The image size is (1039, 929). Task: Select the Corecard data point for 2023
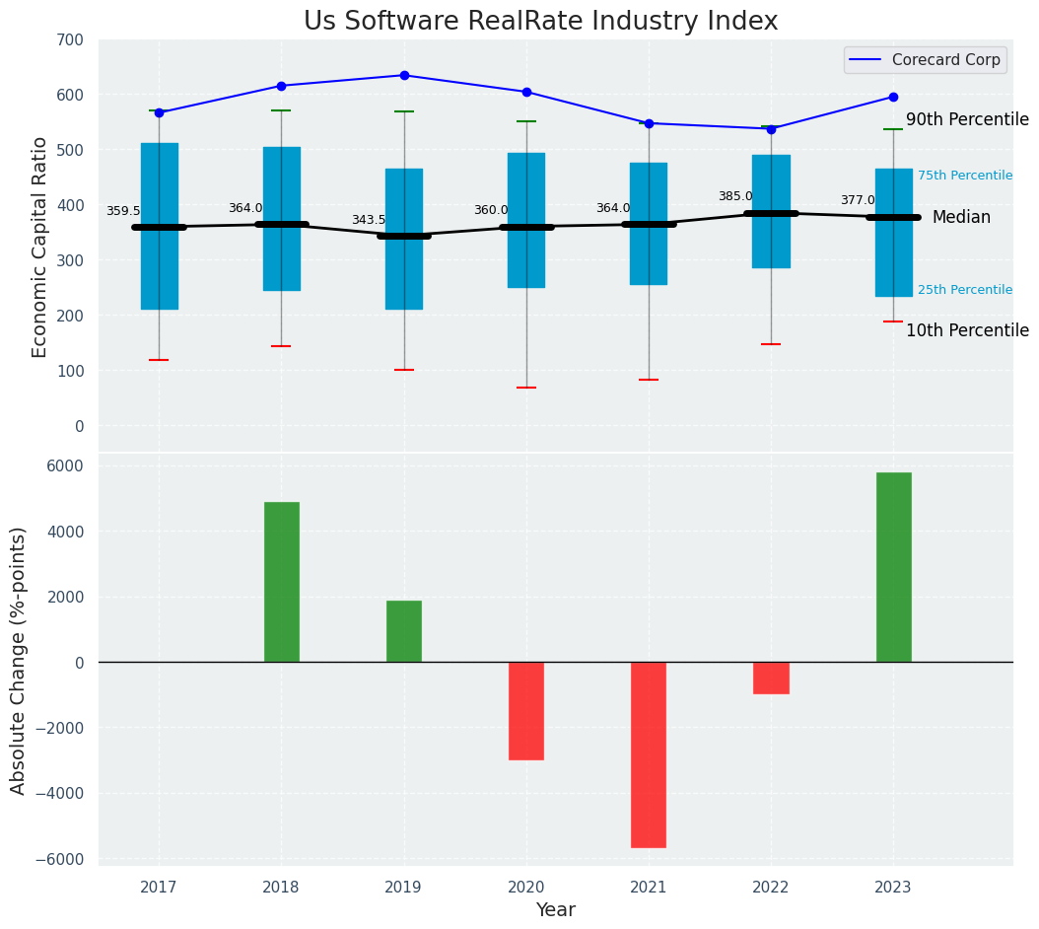coord(893,98)
